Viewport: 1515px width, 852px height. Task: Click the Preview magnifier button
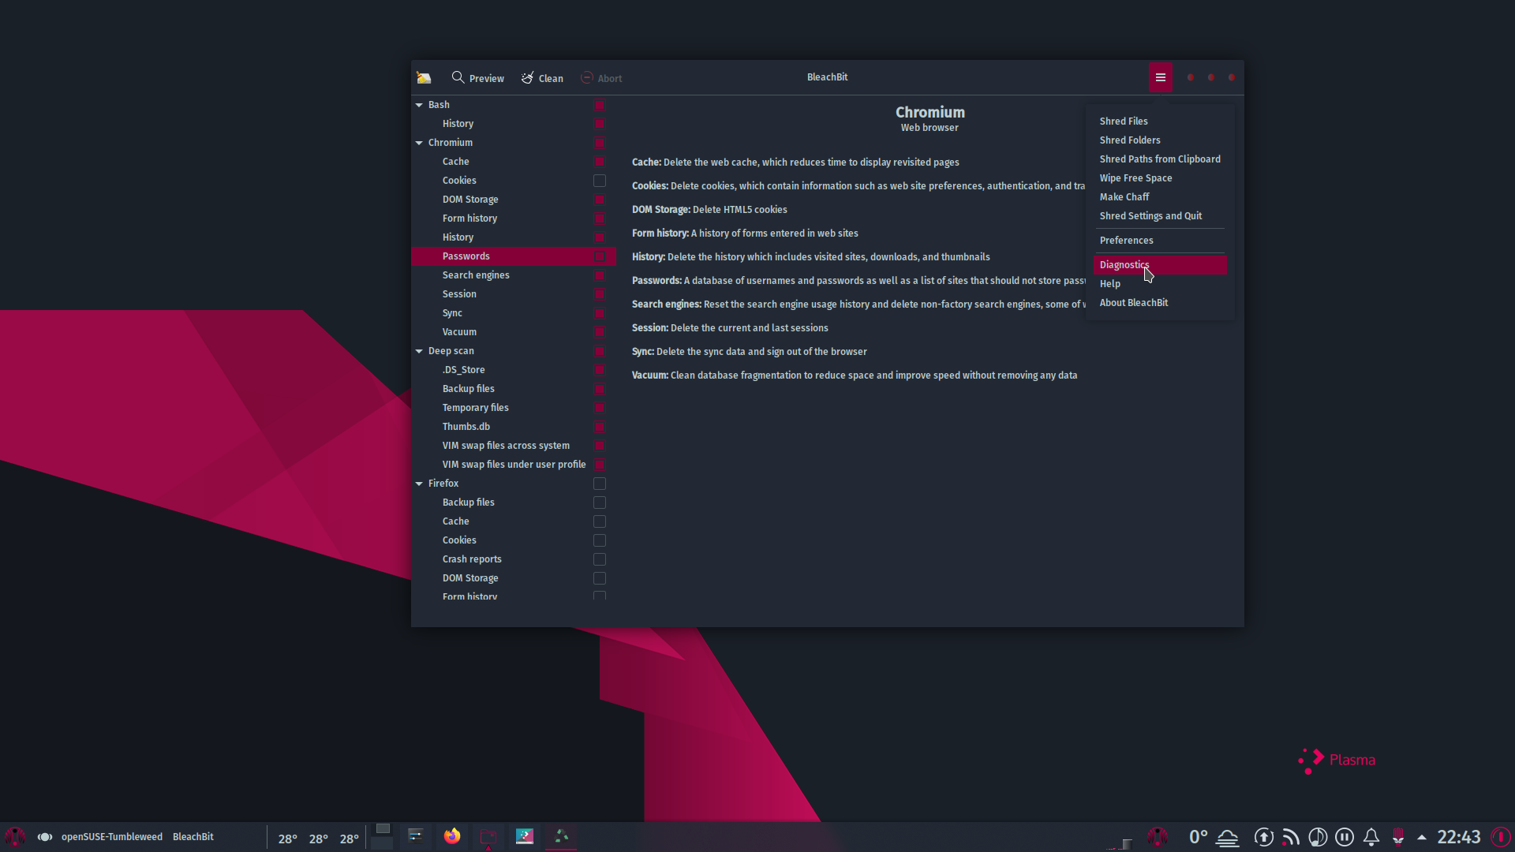pos(477,78)
